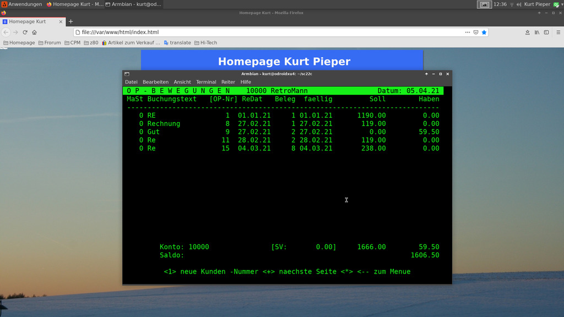Click the Pocket save icon in address bar

pyautogui.click(x=476, y=32)
